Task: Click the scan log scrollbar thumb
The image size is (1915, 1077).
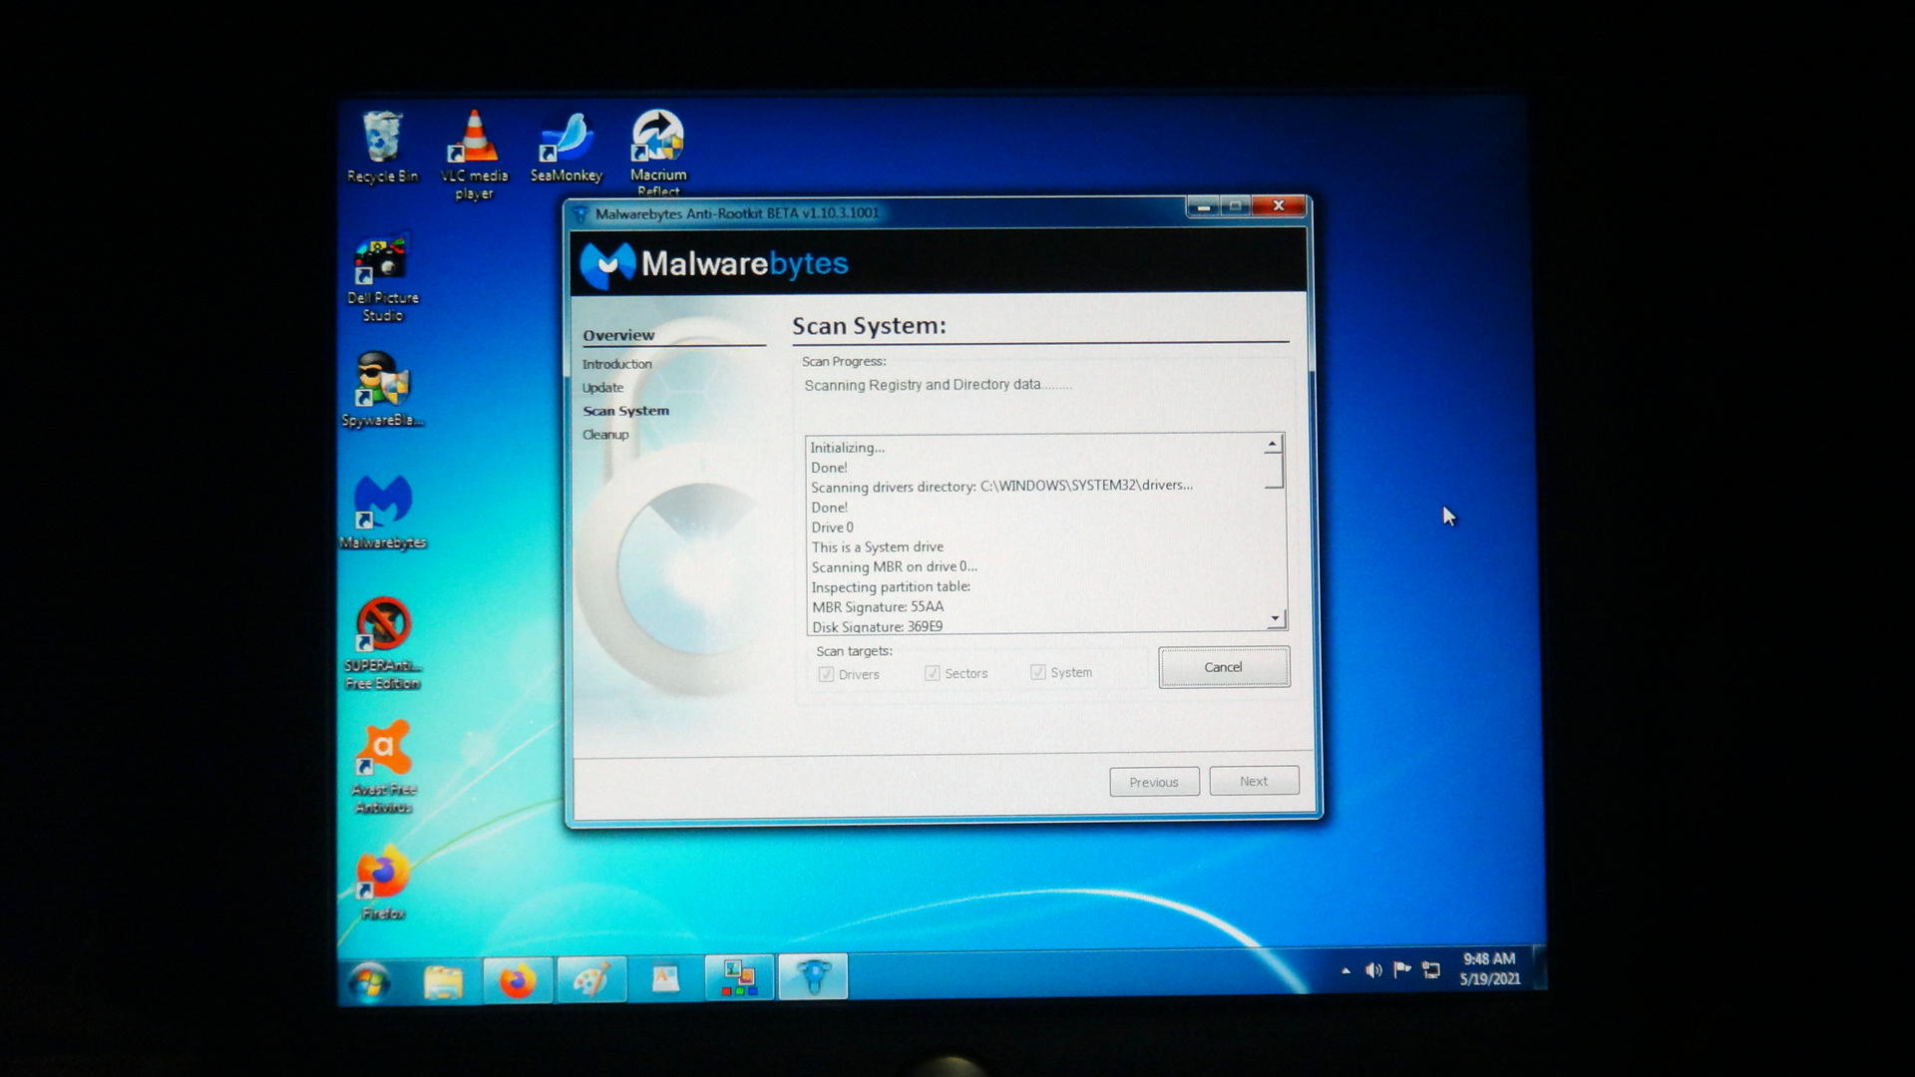Action: tap(1274, 471)
